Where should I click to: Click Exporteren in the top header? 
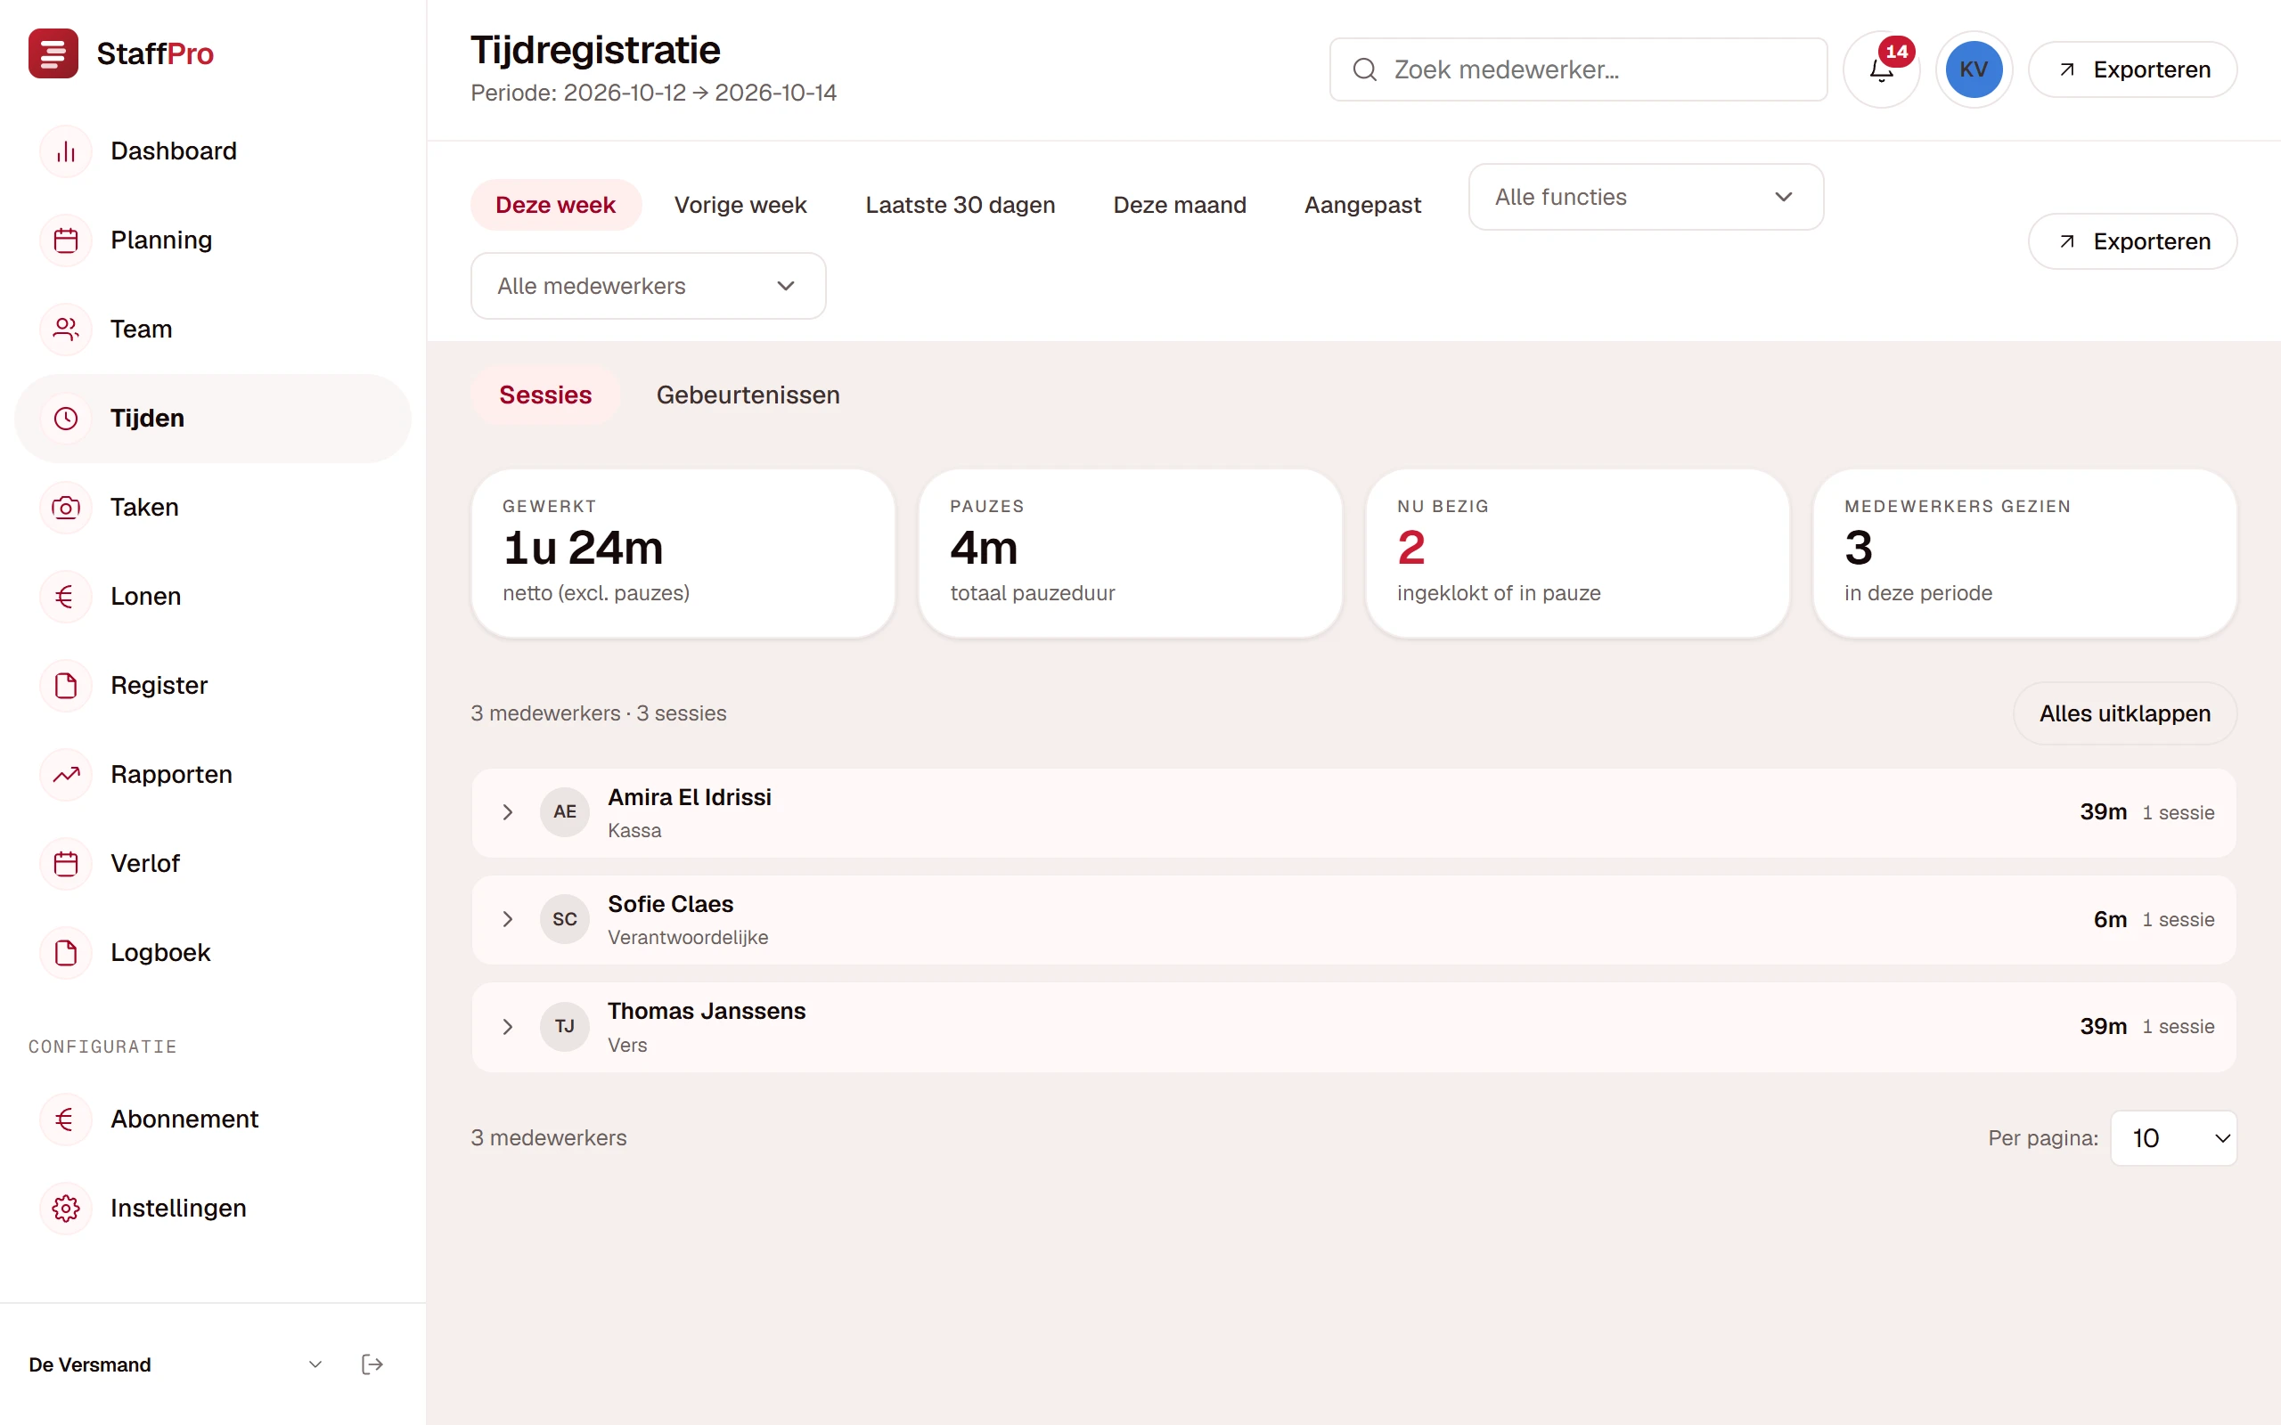(x=2132, y=69)
